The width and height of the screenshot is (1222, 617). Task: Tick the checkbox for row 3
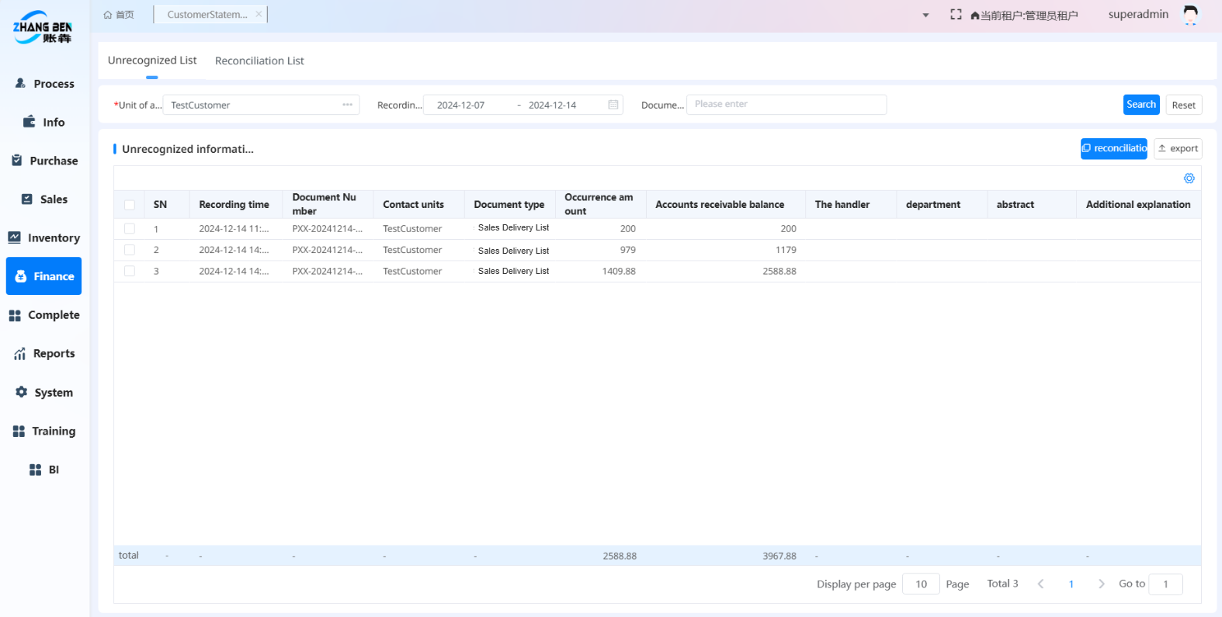(130, 271)
